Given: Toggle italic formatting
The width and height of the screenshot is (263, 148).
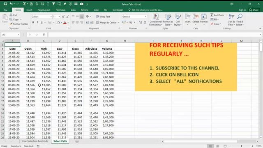Looking at the screenshot, I should tap(37, 23).
